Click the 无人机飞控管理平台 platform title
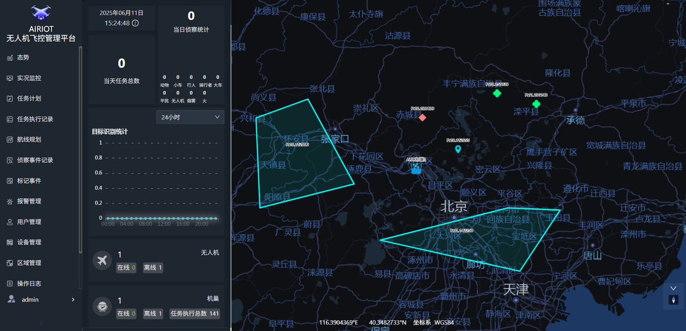Image resolution: width=686 pixels, height=331 pixels. point(41,39)
